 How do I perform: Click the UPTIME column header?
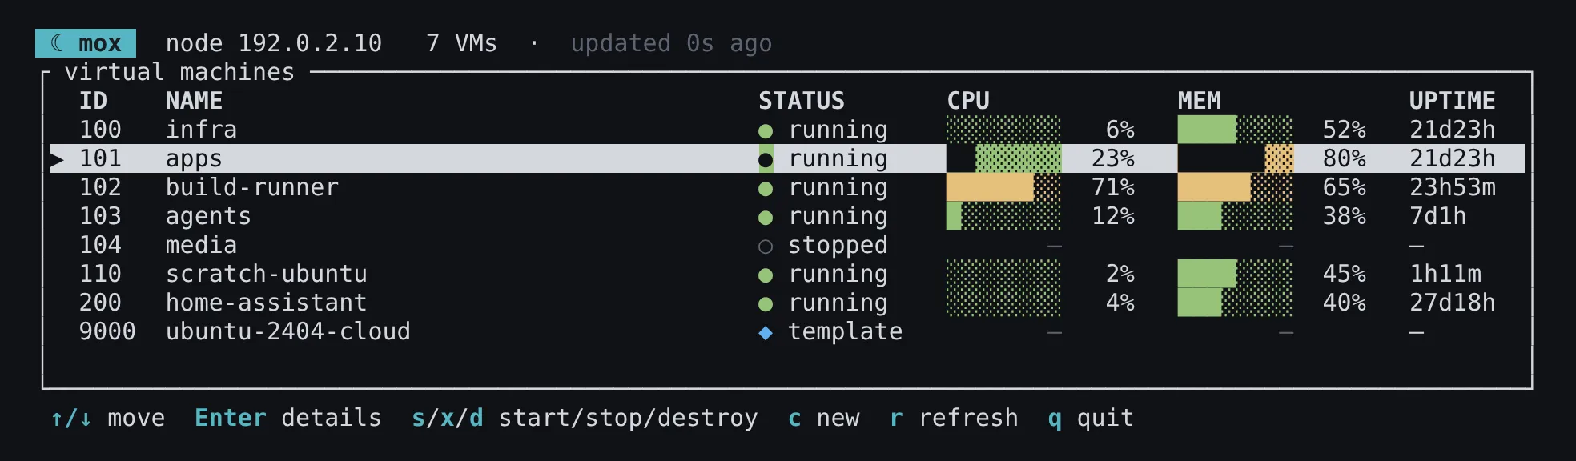pyautogui.click(x=1453, y=101)
